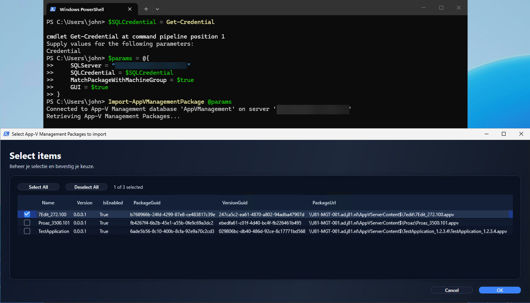Viewport: 530px width, 303px height.
Task: Click the Select All button
Action: tap(38, 187)
